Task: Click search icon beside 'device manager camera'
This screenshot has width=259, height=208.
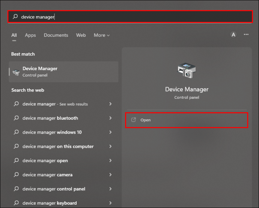Action: [16, 175]
